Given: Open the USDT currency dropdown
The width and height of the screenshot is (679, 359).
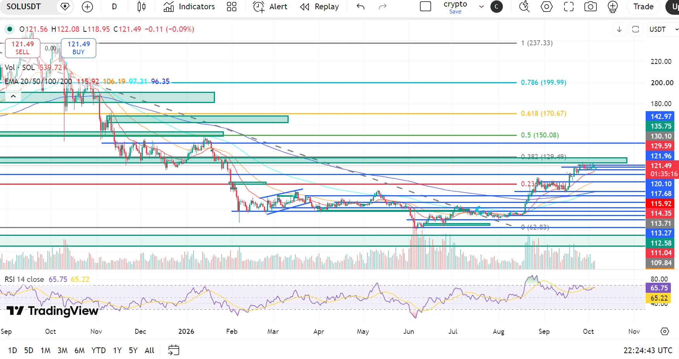Looking at the screenshot, I should tap(663, 29).
